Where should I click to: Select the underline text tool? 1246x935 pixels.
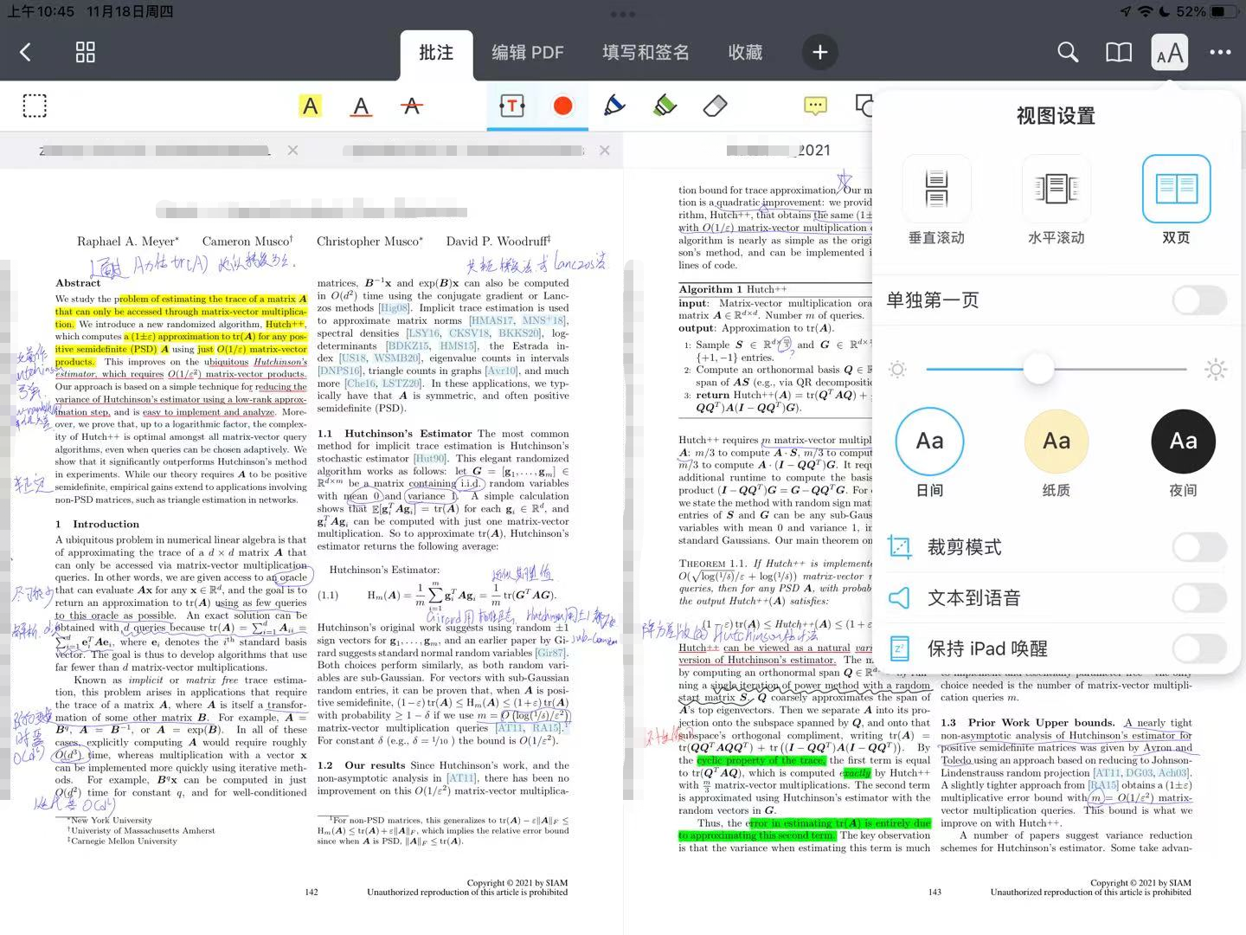click(361, 106)
